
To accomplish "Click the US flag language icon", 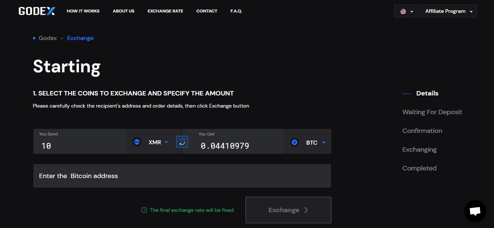I will coord(403,11).
